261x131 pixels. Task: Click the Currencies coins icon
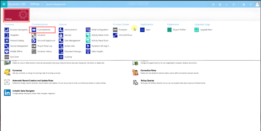point(7,72)
